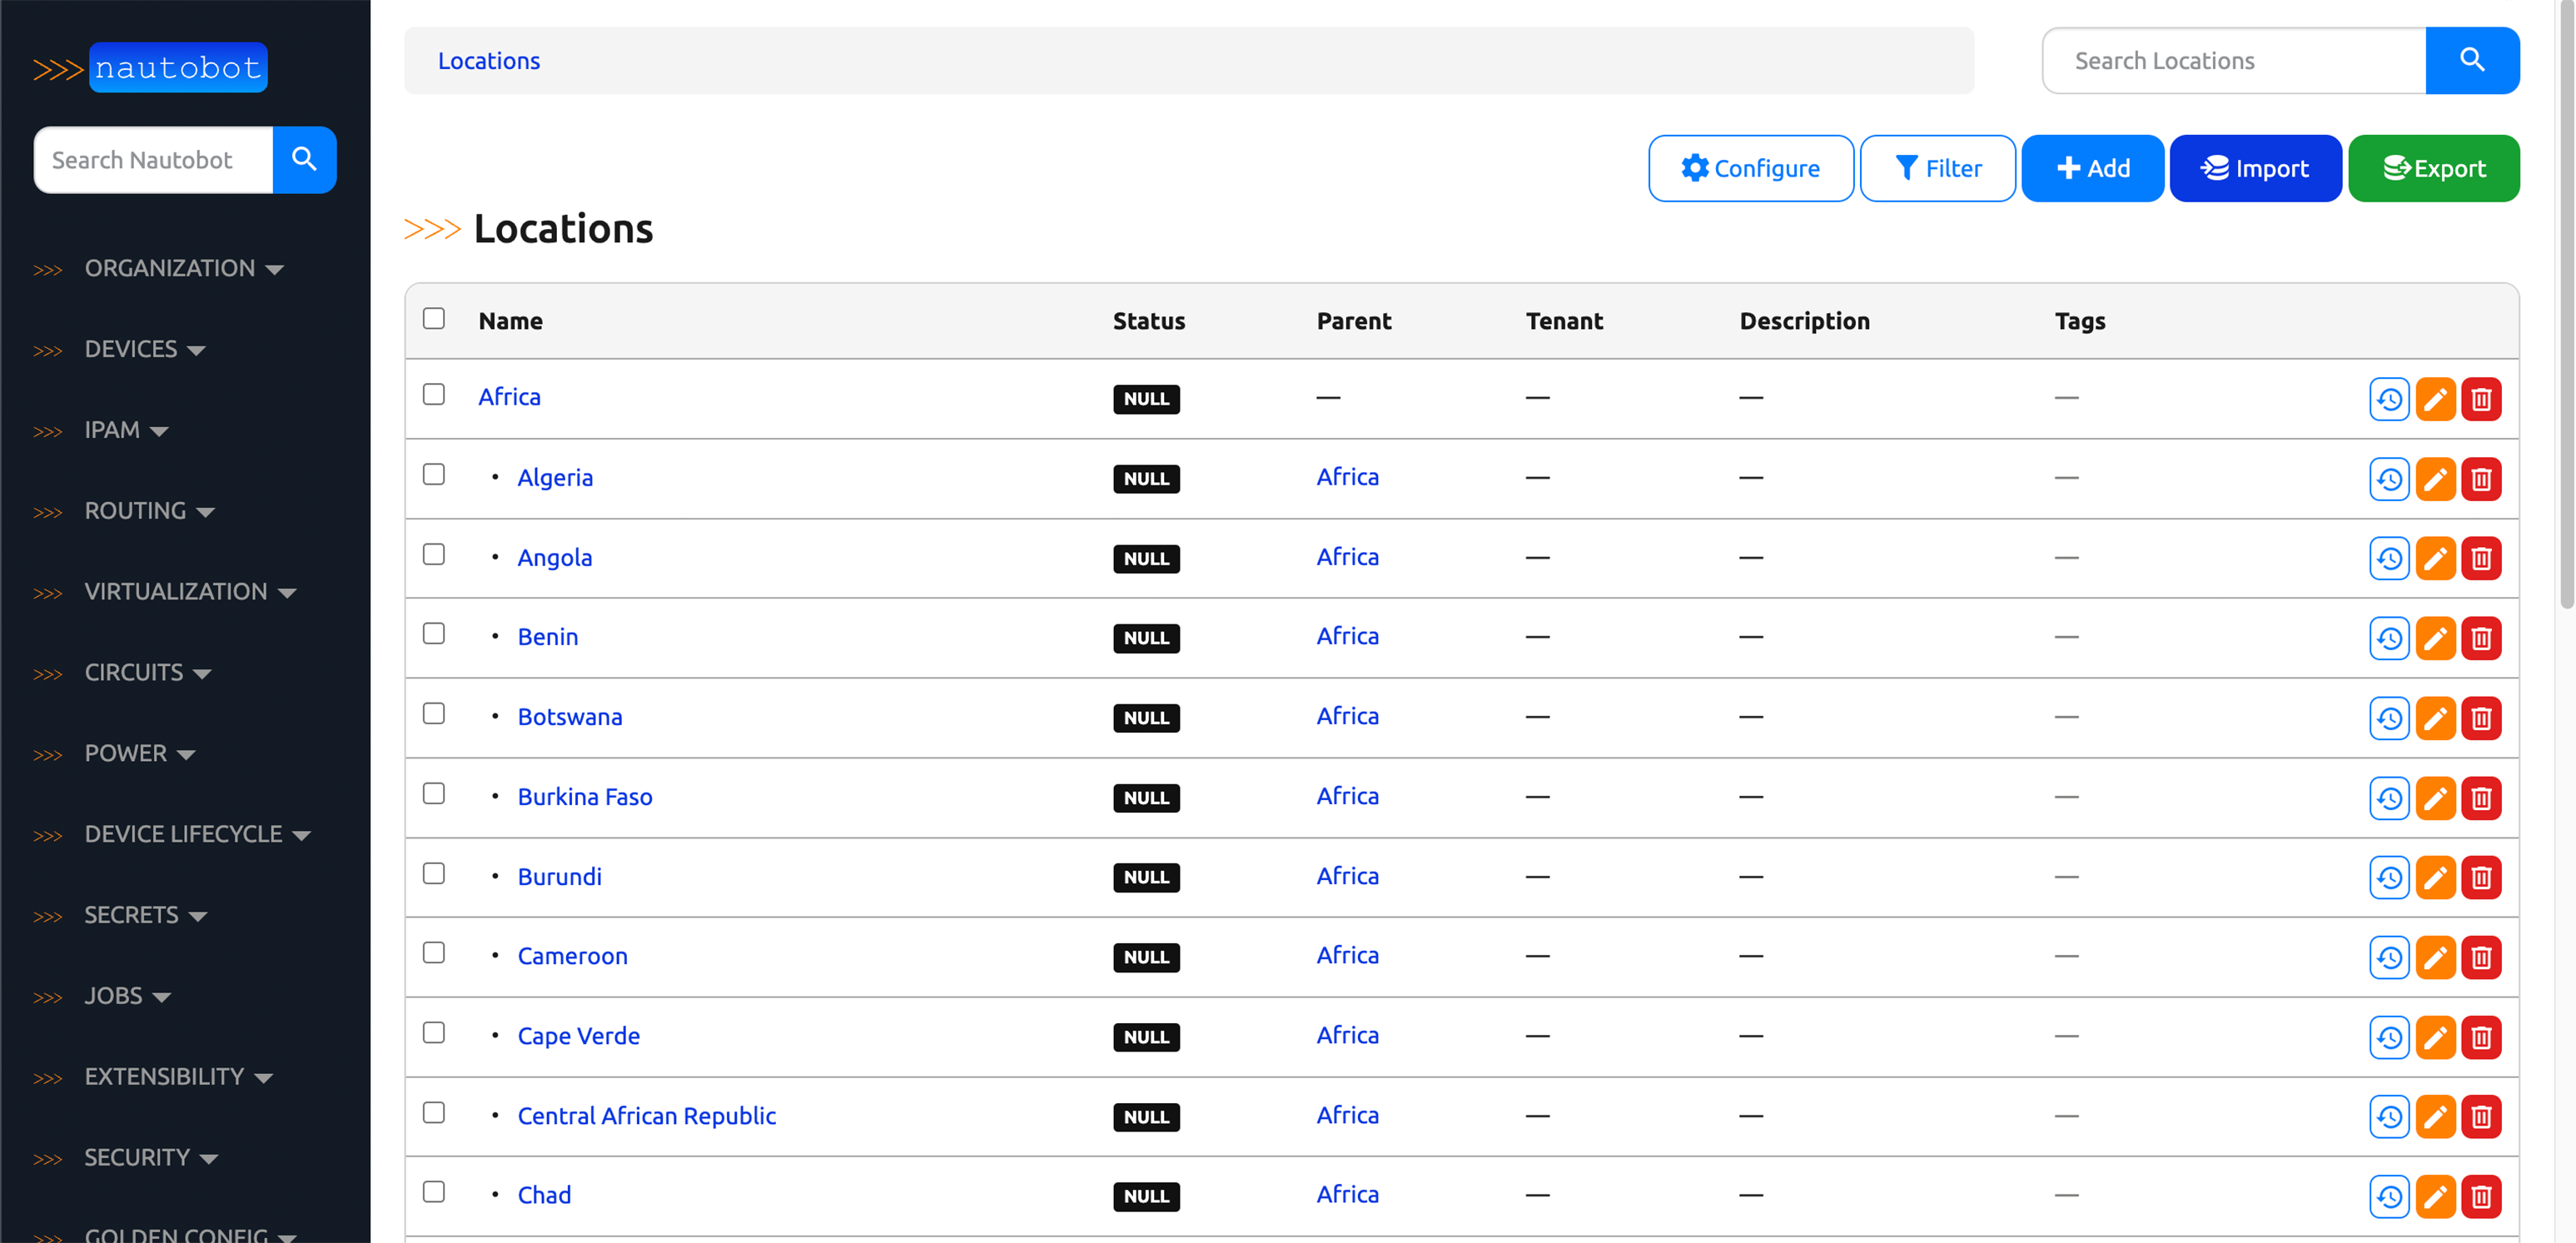
Task: Open the Central African Republic link
Action: pyautogui.click(x=646, y=1115)
